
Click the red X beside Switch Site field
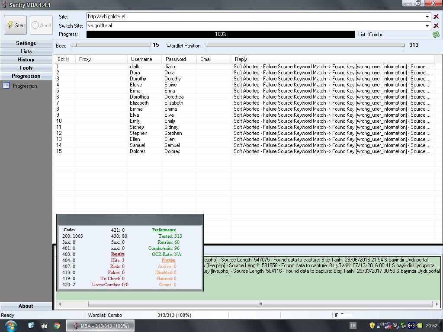click(x=436, y=26)
